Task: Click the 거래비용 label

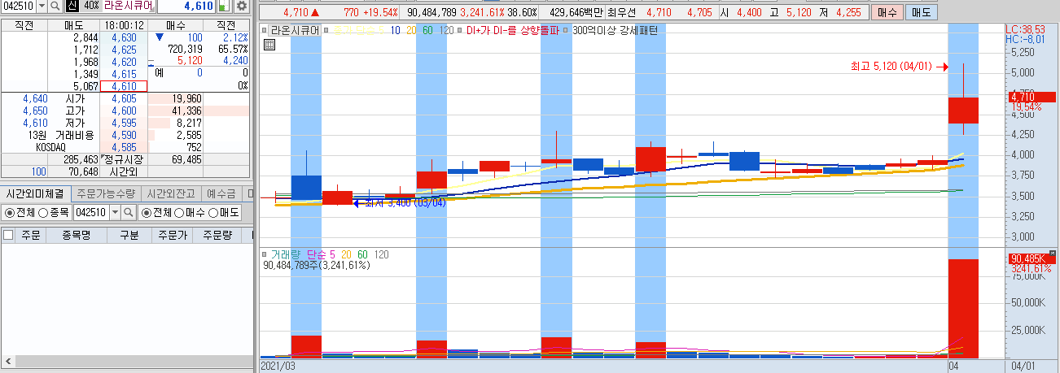Action: [74, 135]
